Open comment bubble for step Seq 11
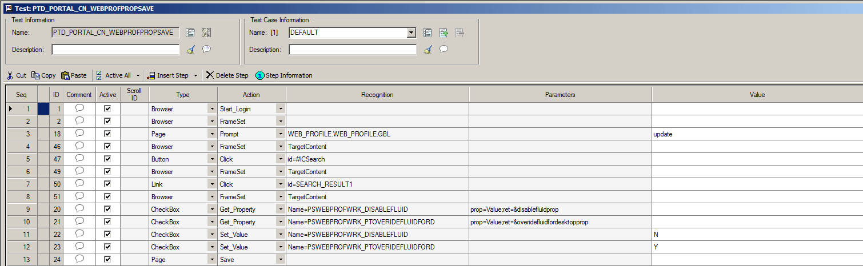 coord(79,234)
